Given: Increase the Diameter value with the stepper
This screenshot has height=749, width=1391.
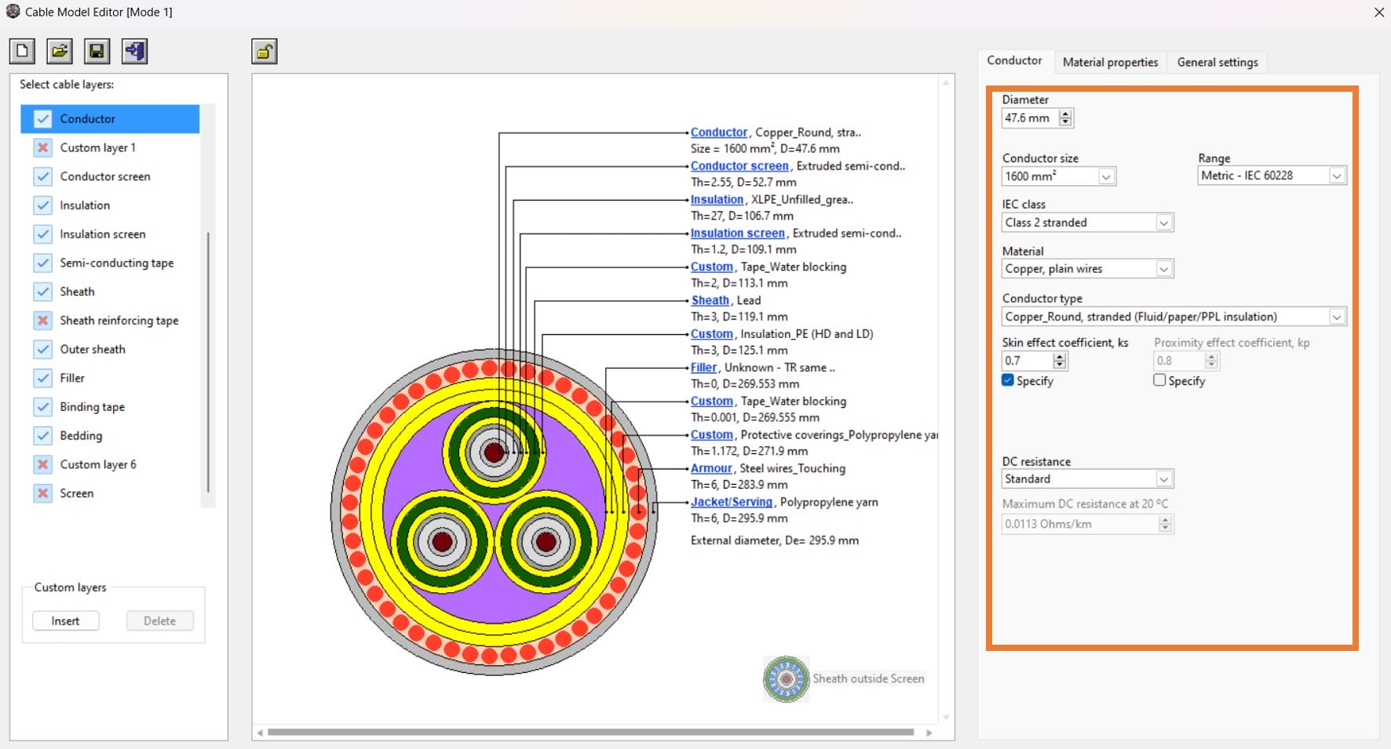Looking at the screenshot, I should pyautogui.click(x=1065, y=114).
